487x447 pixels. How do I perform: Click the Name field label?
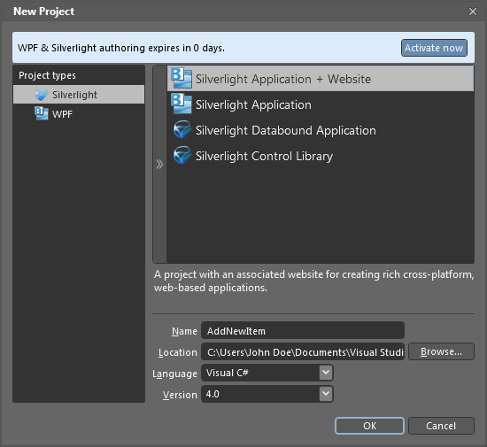coord(184,331)
